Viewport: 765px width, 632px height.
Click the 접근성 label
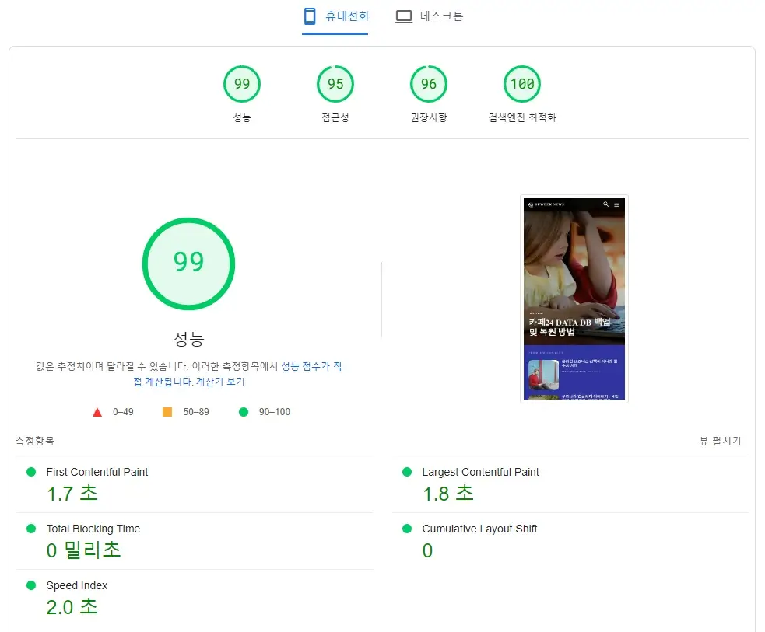(335, 117)
